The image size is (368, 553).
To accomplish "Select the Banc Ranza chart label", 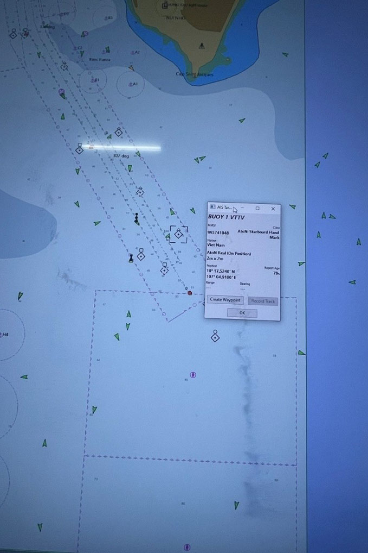I will point(101,59).
